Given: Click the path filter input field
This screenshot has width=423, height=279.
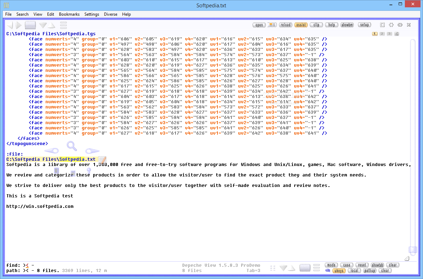Looking at the screenshot, I should 26,271.
